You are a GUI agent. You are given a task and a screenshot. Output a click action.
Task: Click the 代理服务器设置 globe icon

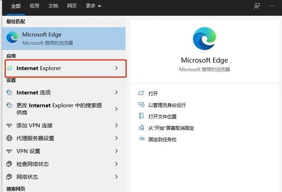tap(9, 138)
